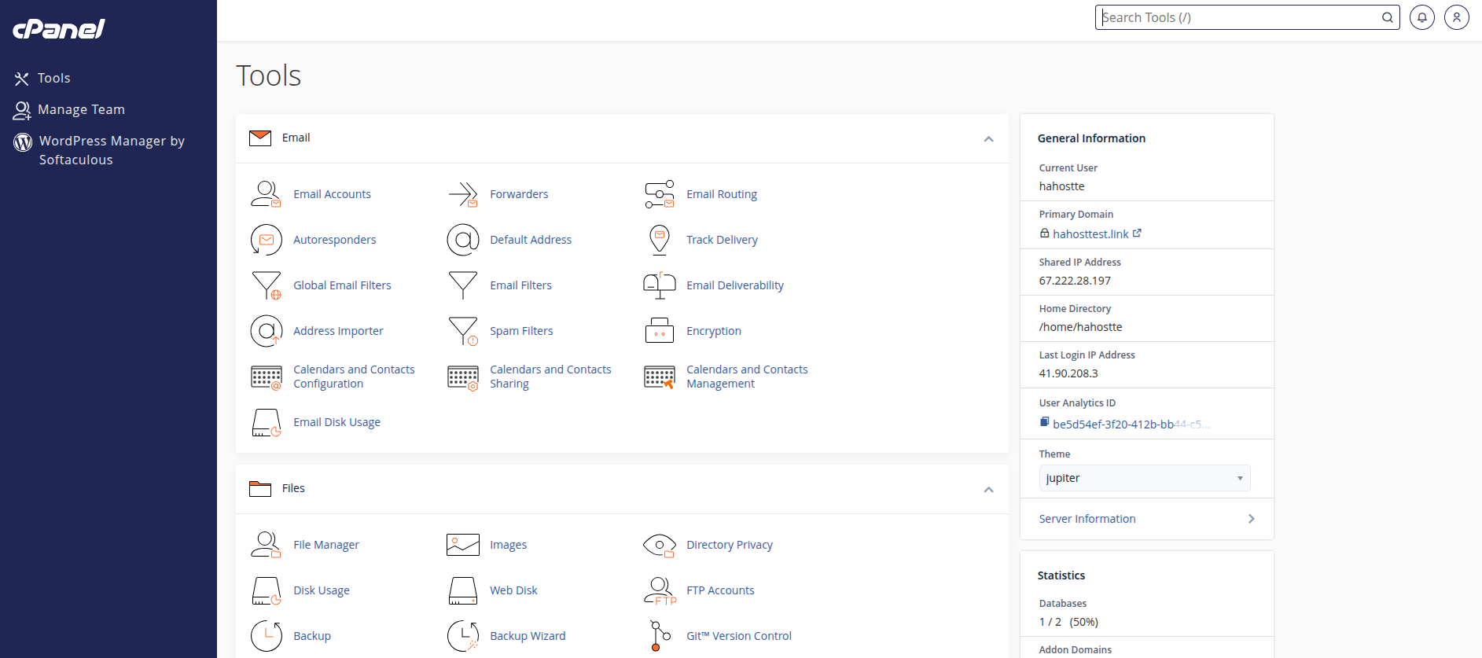This screenshot has width=1482, height=658.
Task: Click the current user hahostte text
Action: pos(1061,186)
